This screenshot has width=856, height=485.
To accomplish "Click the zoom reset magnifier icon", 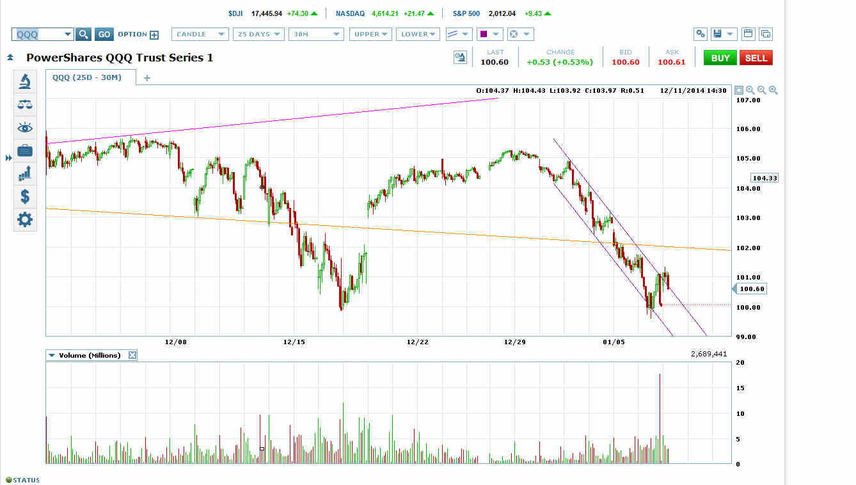I will [x=750, y=90].
